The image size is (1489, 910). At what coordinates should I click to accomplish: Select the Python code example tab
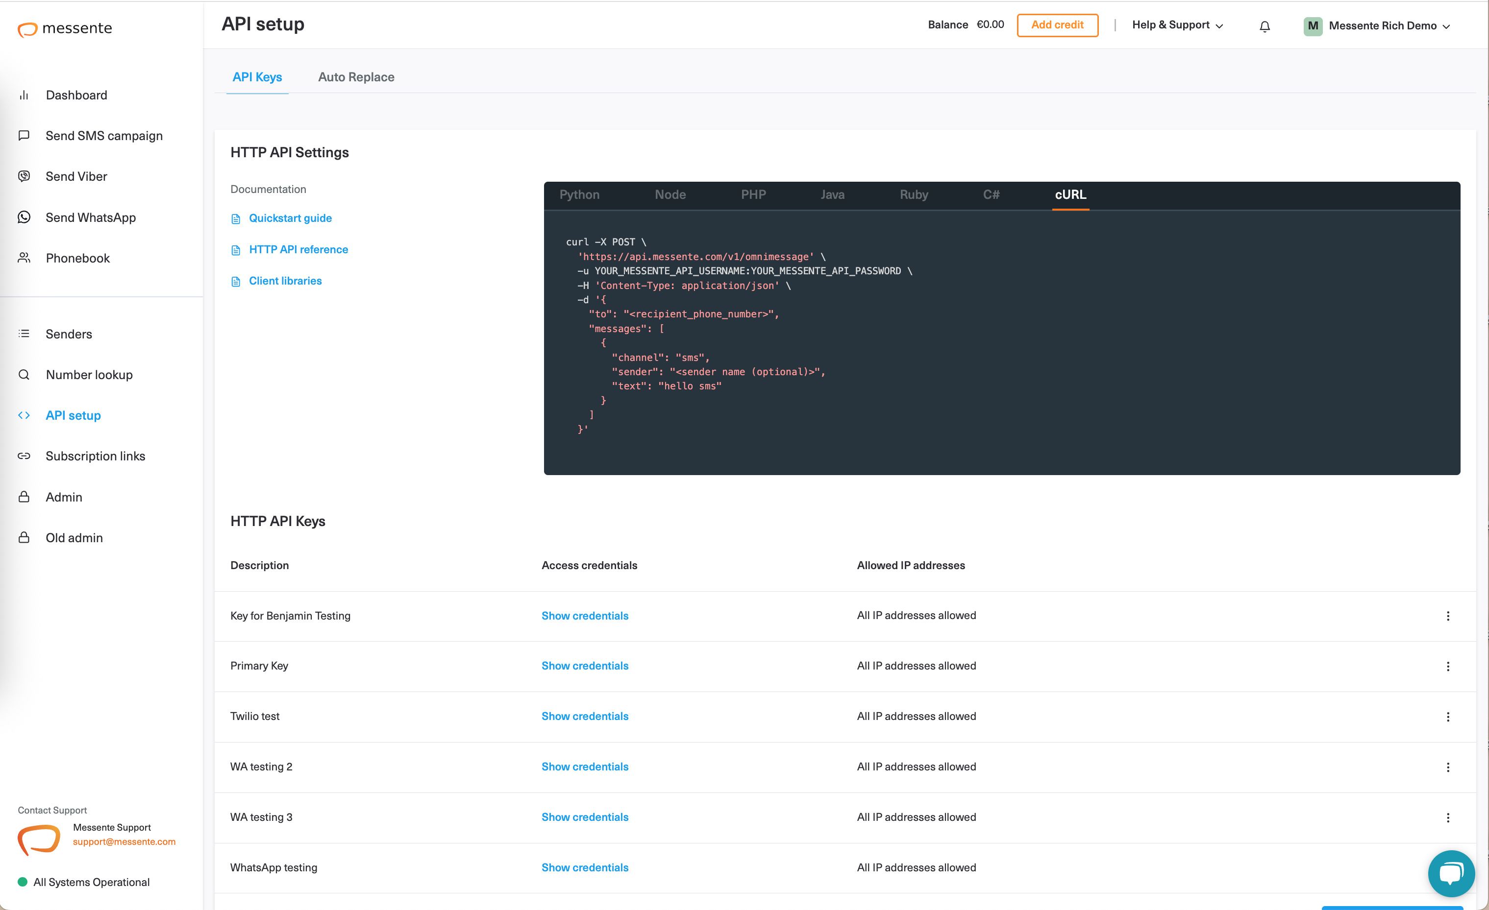(579, 194)
